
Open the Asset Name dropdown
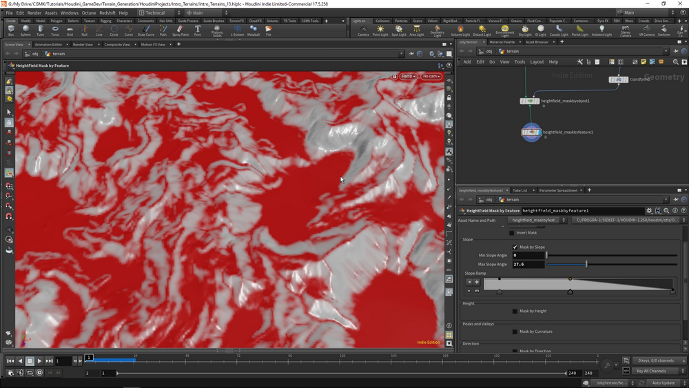coord(537,220)
